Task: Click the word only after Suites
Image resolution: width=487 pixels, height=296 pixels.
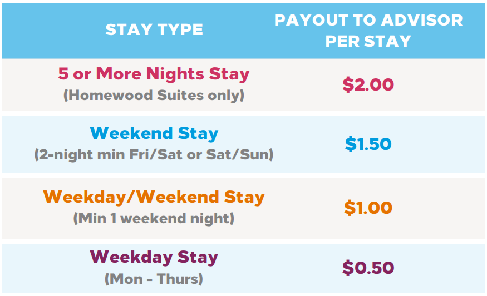Action: coord(225,95)
